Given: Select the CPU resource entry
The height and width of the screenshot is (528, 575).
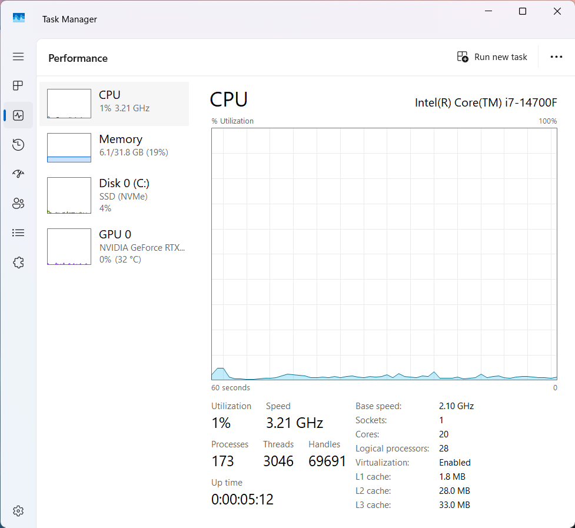Looking at the screenshot, I should click(114, 104).
